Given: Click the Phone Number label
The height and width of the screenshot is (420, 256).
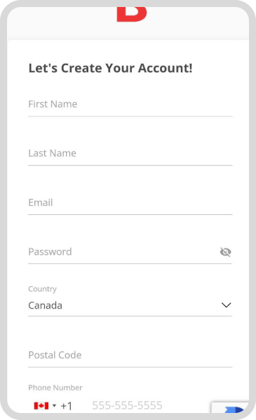Looking at the screenshot, I should 55,388.
